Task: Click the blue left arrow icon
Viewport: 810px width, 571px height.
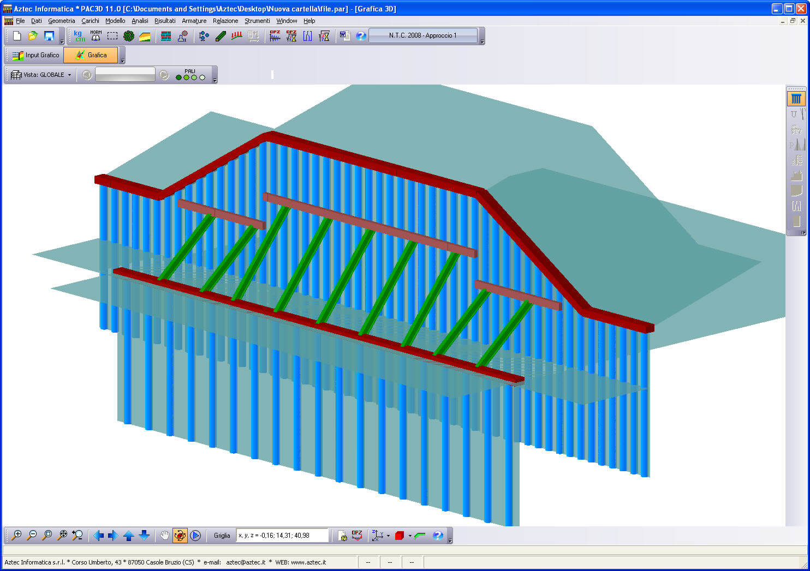Action: click(x=98, y=535)
